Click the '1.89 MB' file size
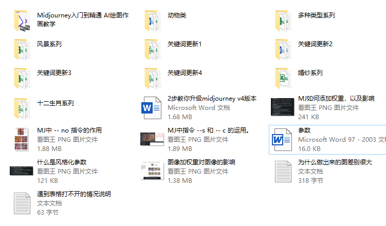The height and width of the screenshot is (226, 386). coord(180,149)
